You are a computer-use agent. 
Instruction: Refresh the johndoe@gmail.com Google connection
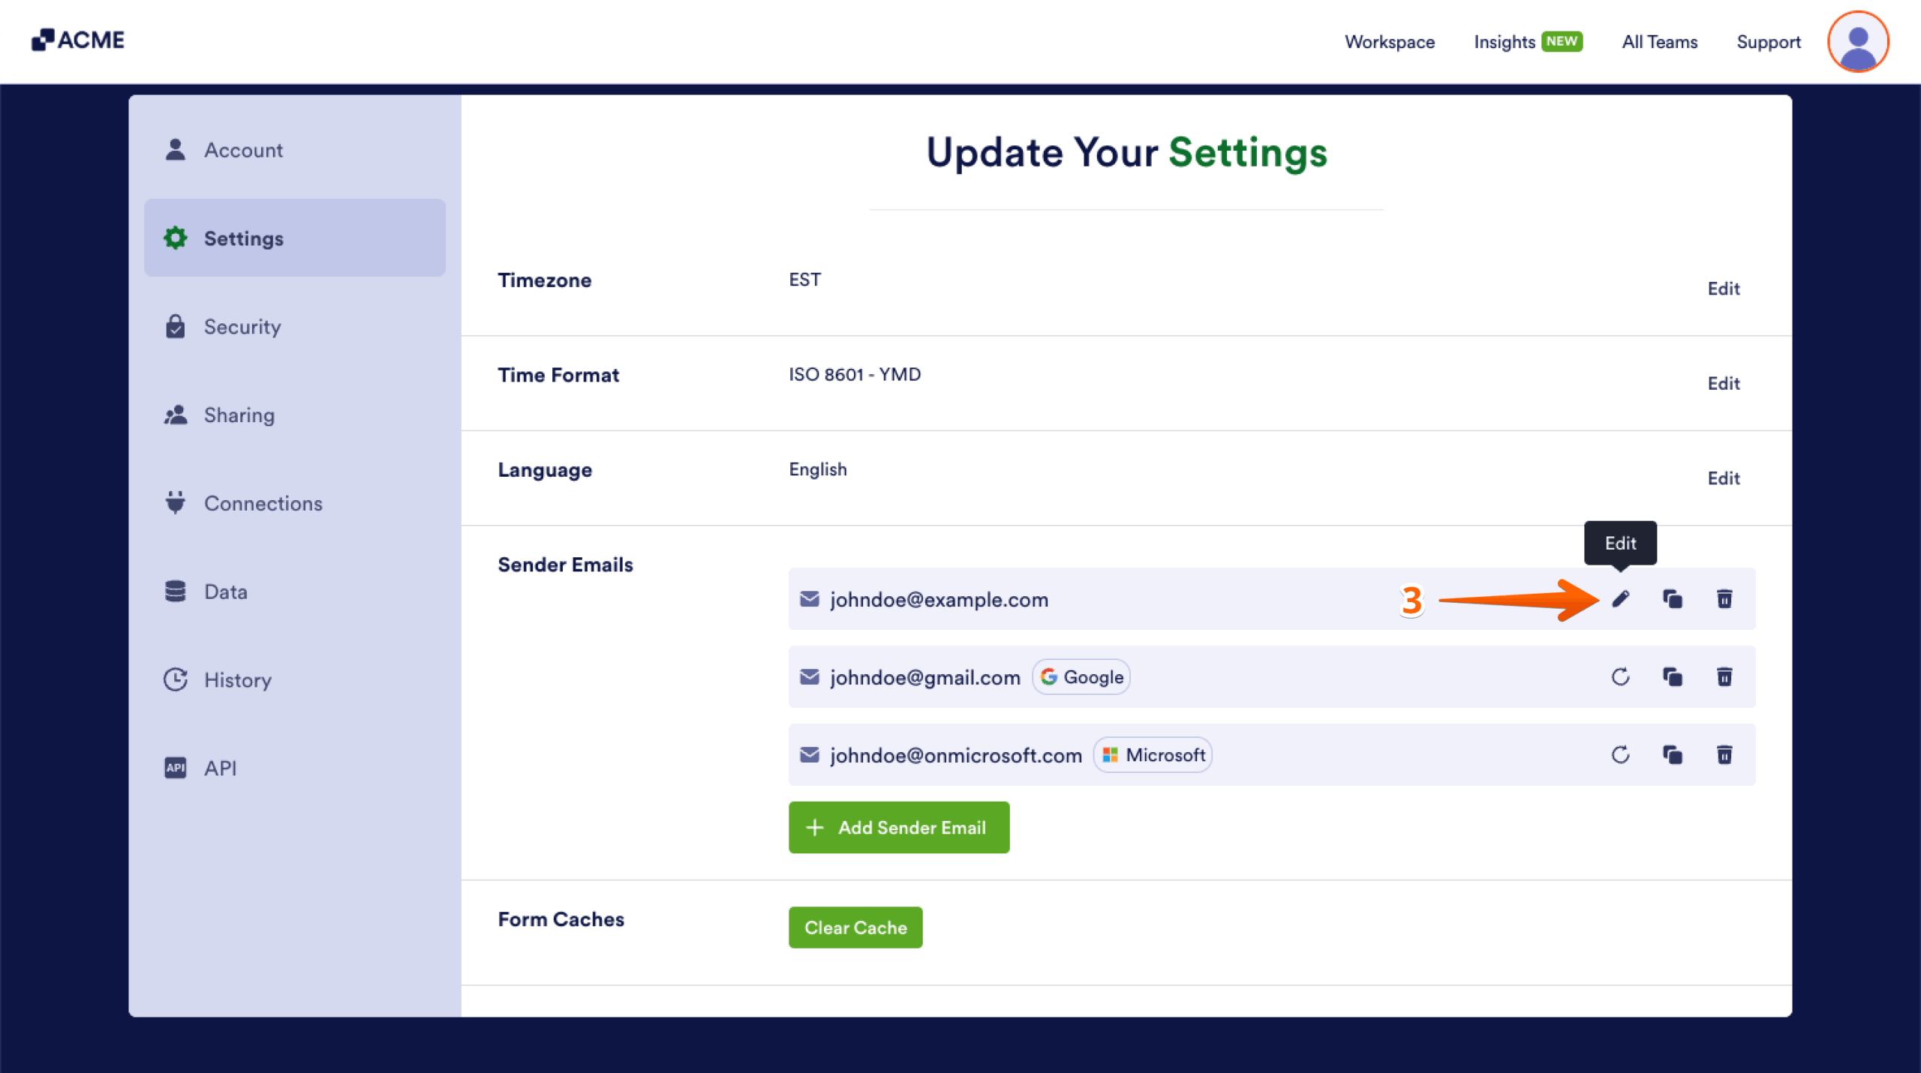coord(1620,676)
